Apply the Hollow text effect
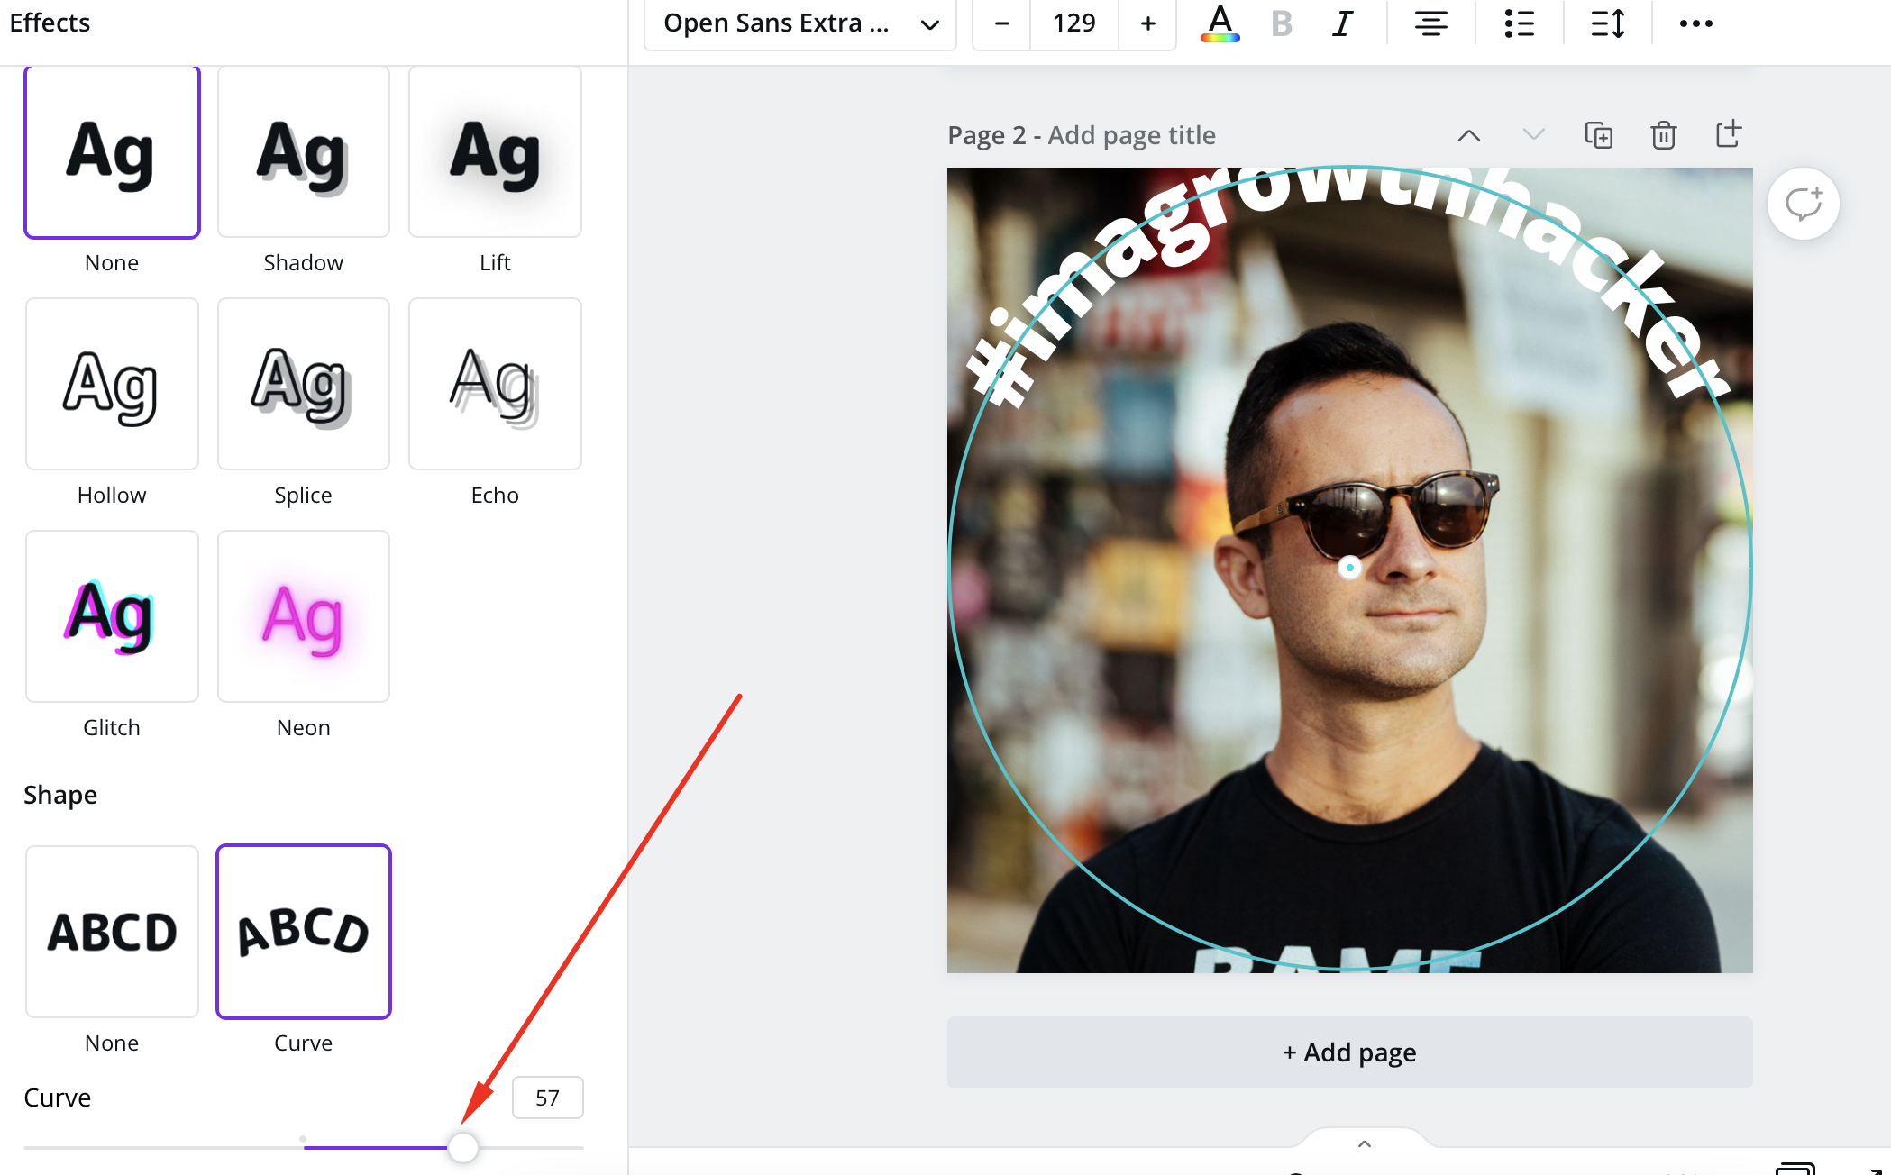Image resolution: width=1891 pixels, height=1175 pixels. [112, 384]
